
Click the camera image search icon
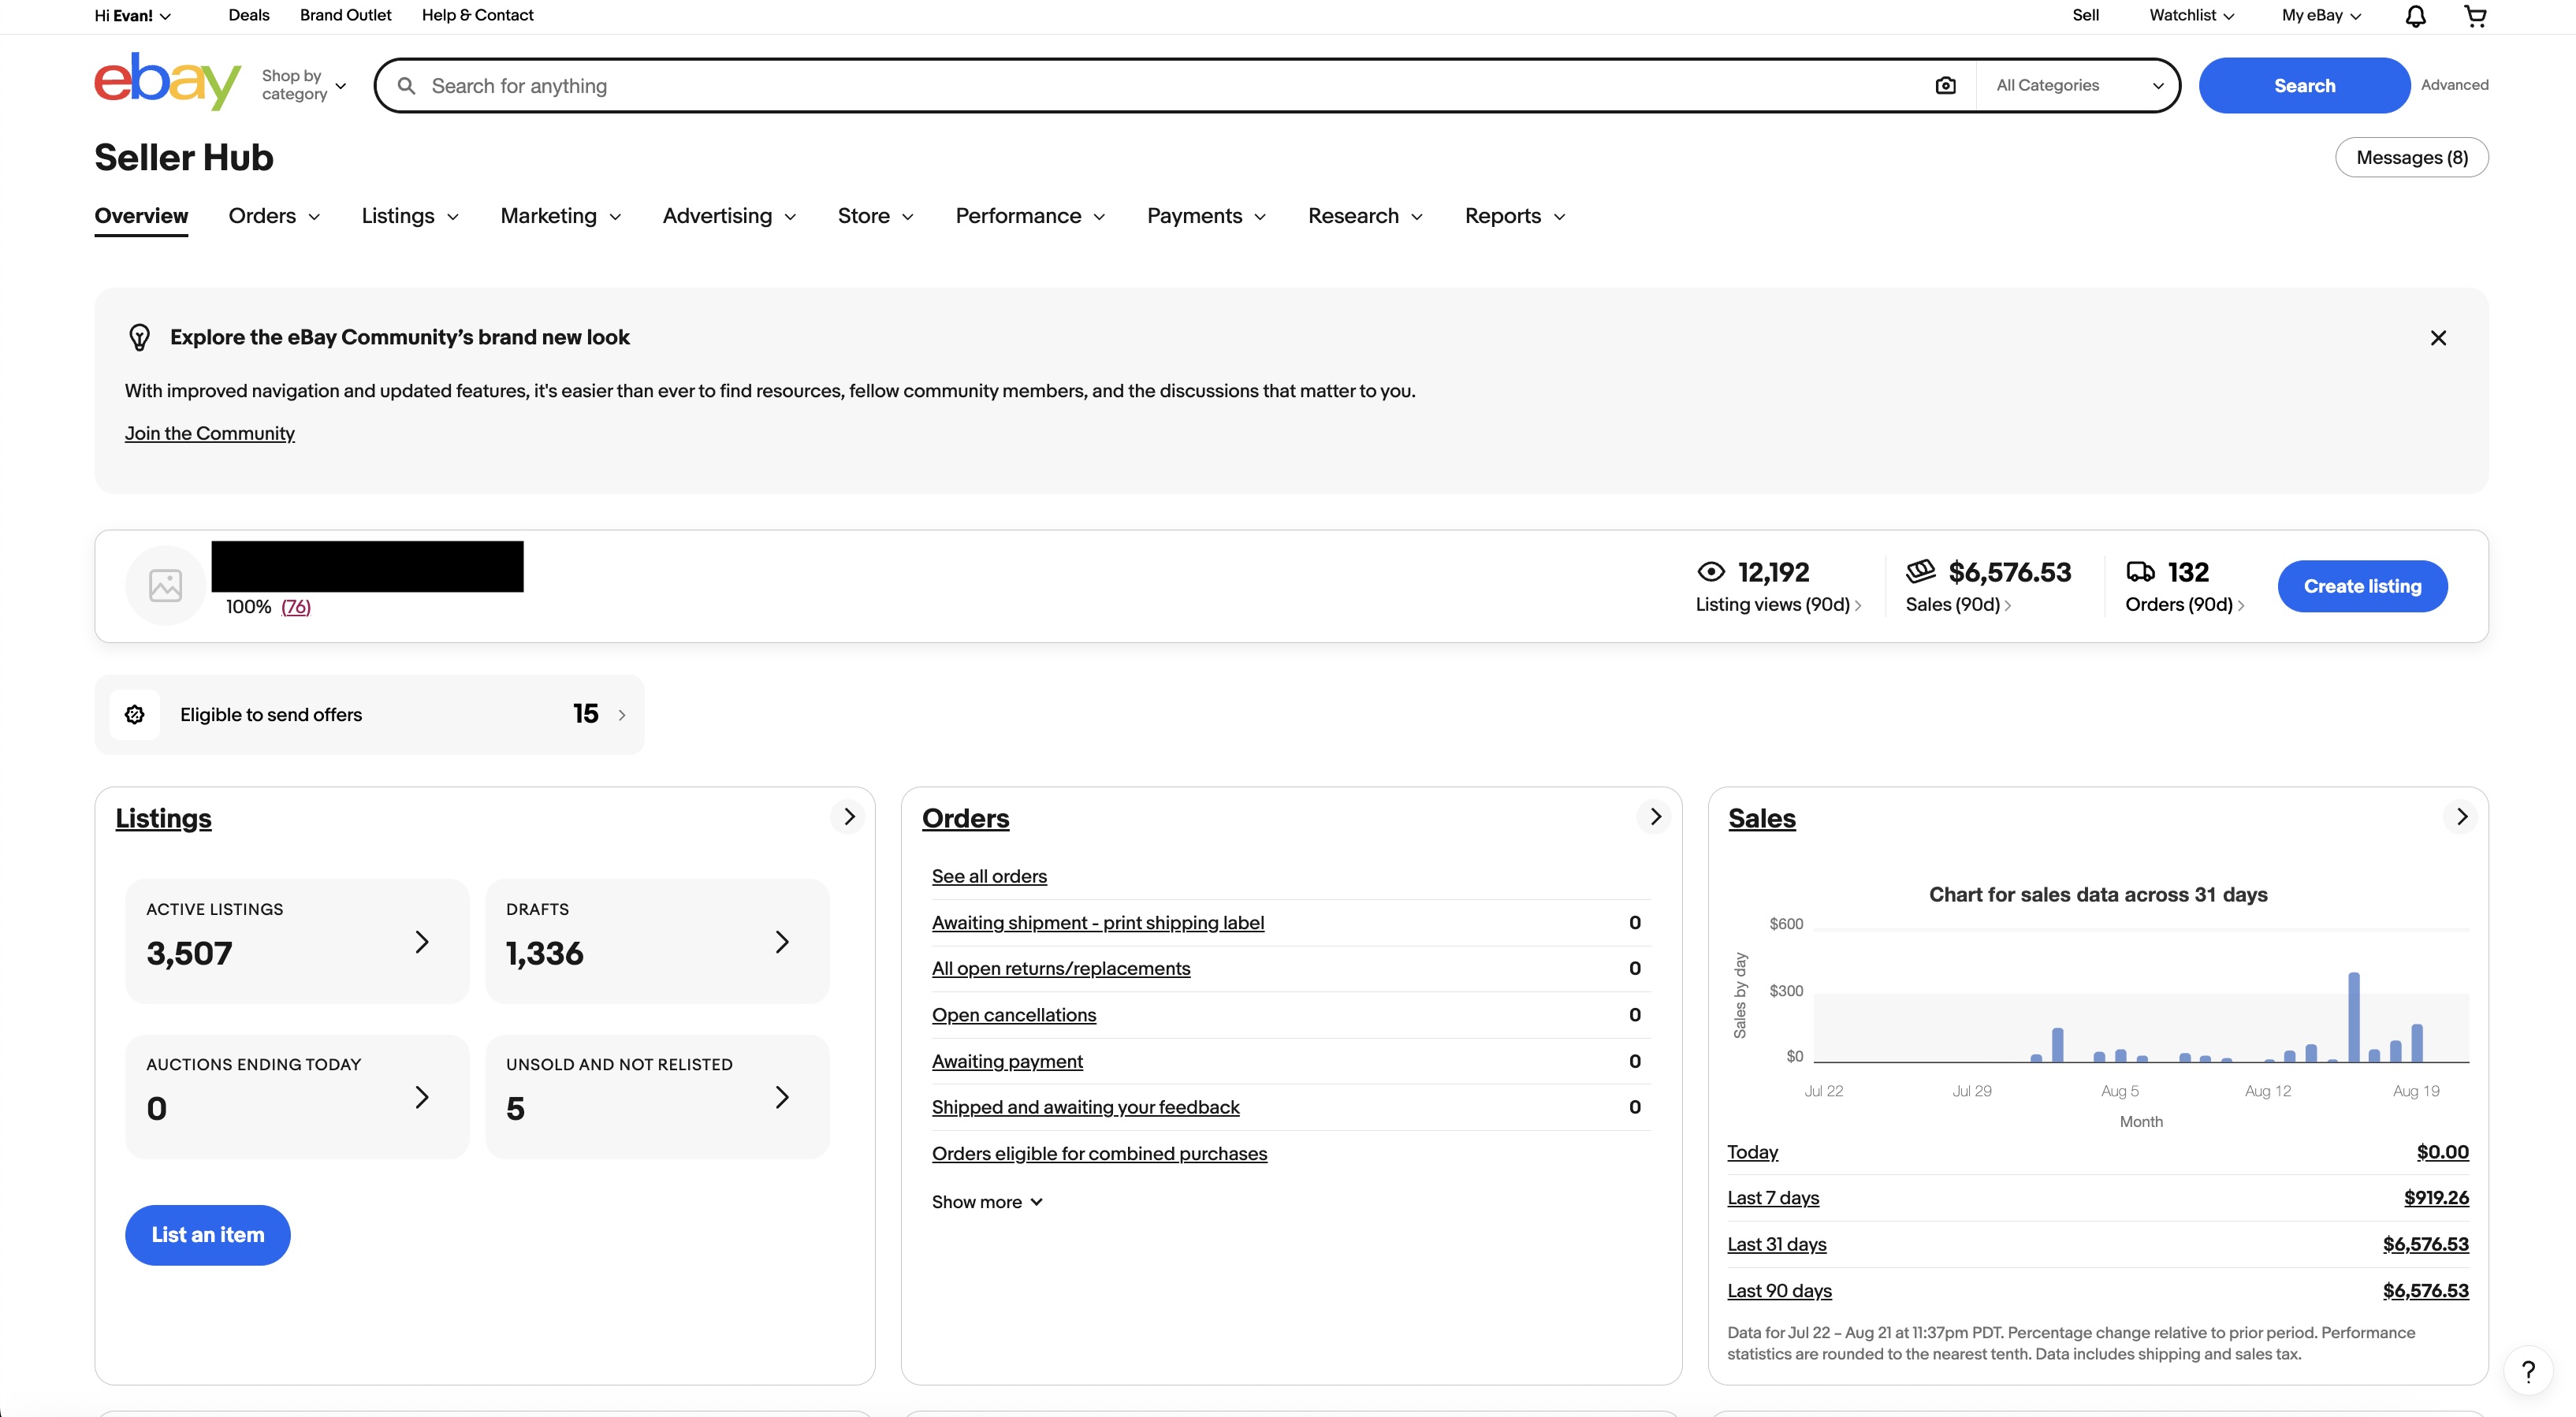(x=1945, y=86)
